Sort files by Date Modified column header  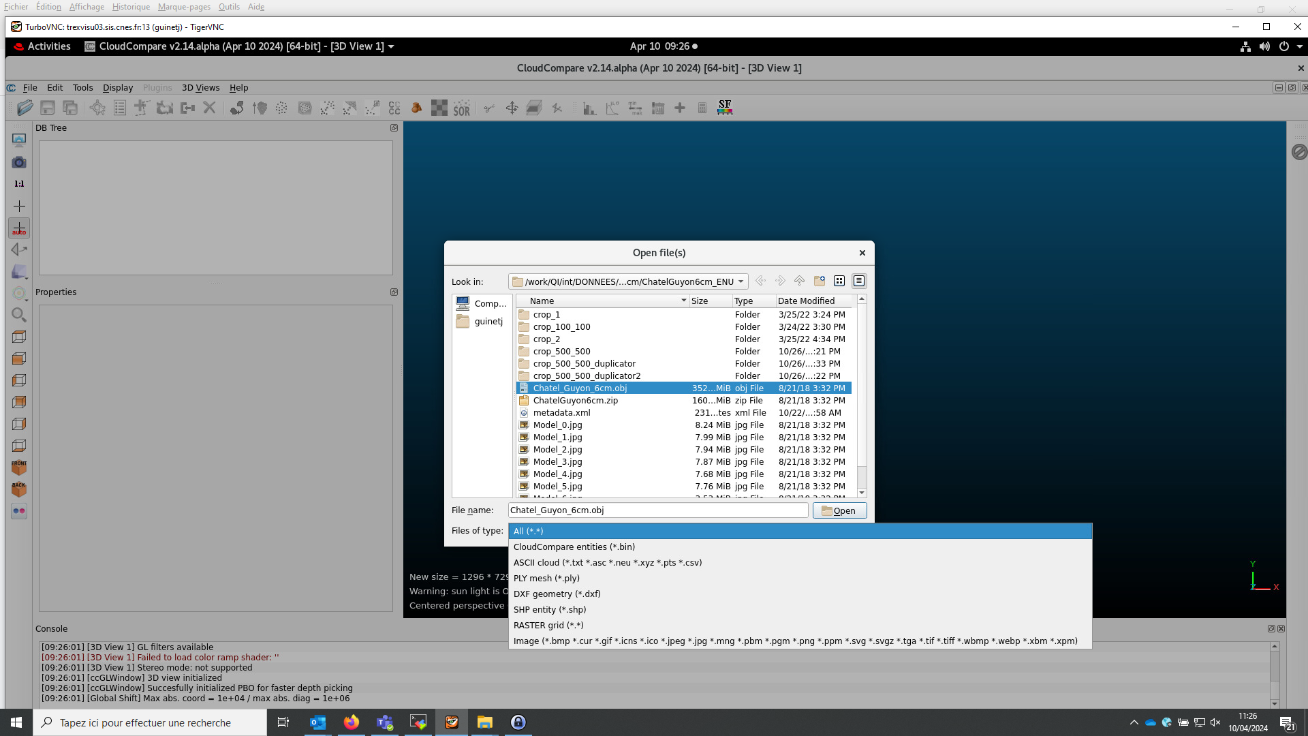tap(814, 301)
